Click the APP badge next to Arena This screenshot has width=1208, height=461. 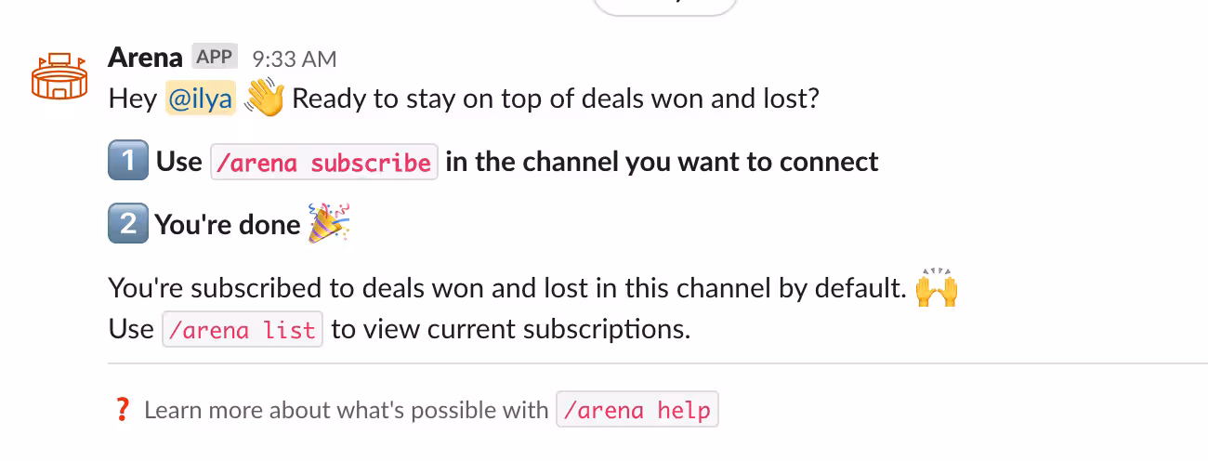coord(215,58)
